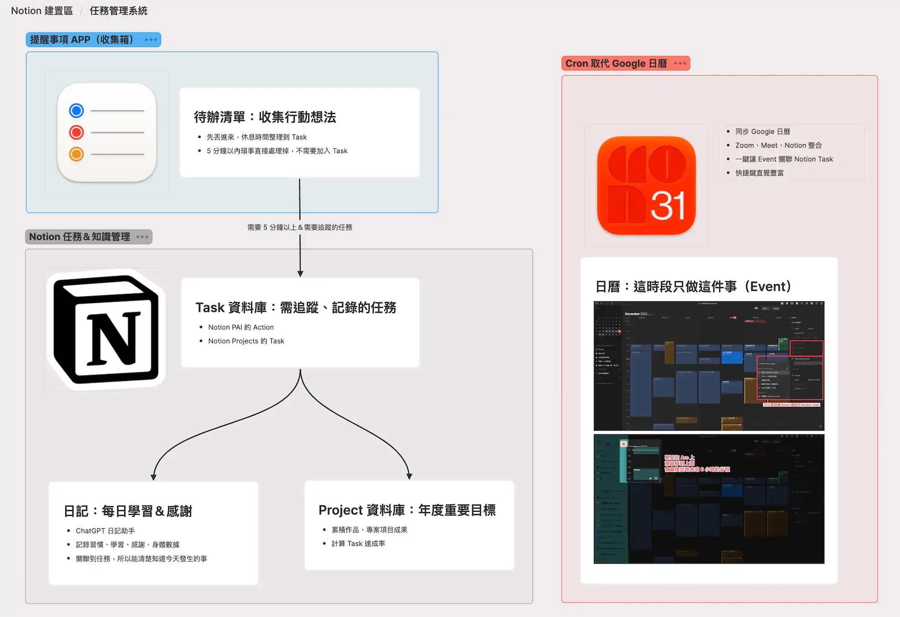
Task: Click the Cron calendar 31 icon
Action: (647, 185)
